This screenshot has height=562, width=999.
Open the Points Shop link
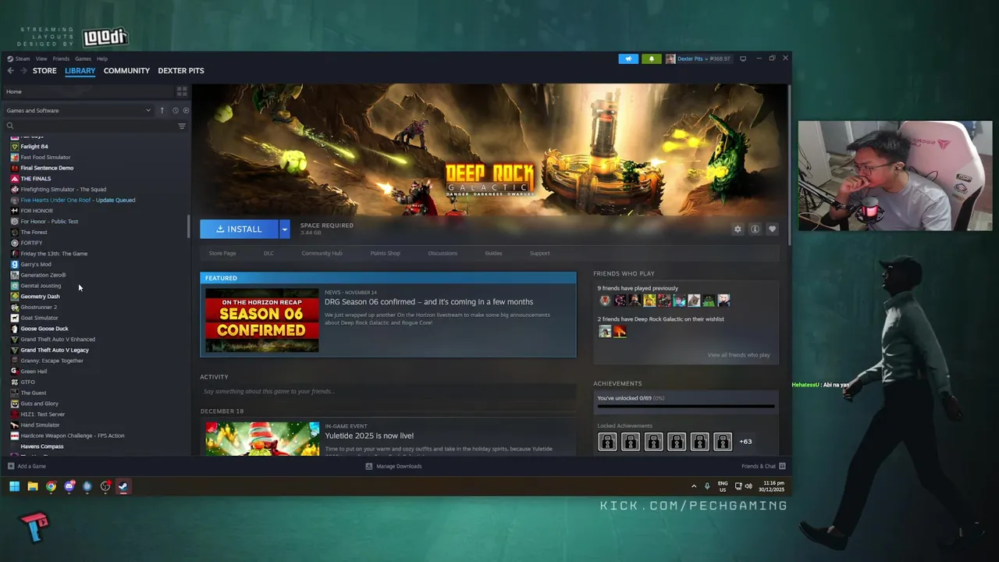(386, 253)
